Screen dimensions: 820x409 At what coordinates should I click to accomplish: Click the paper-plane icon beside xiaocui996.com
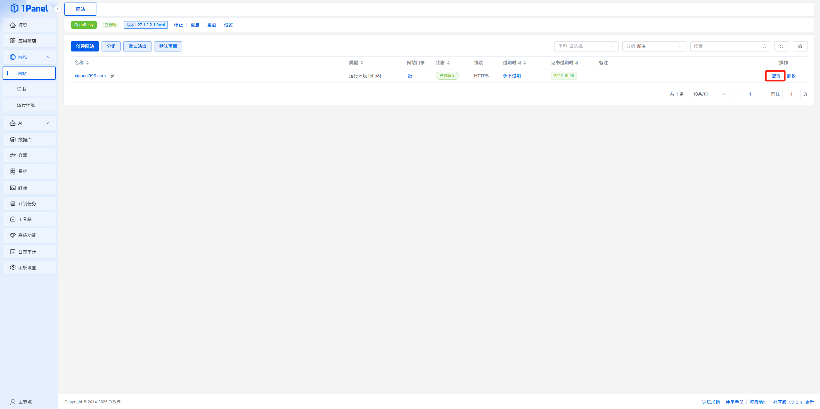click(x=112, y=76)
